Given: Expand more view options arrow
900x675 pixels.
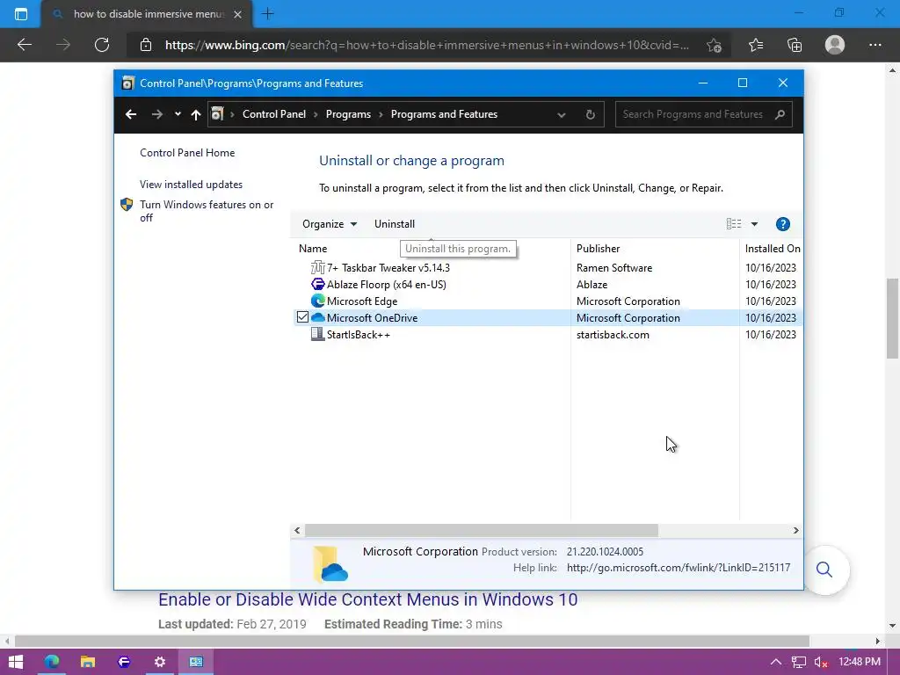Looking at the screenshot, I should click(x=754, y=224).
